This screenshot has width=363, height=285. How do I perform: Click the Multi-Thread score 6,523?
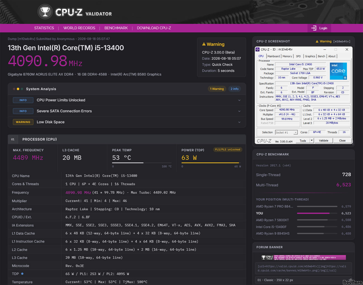coord(343,185)
